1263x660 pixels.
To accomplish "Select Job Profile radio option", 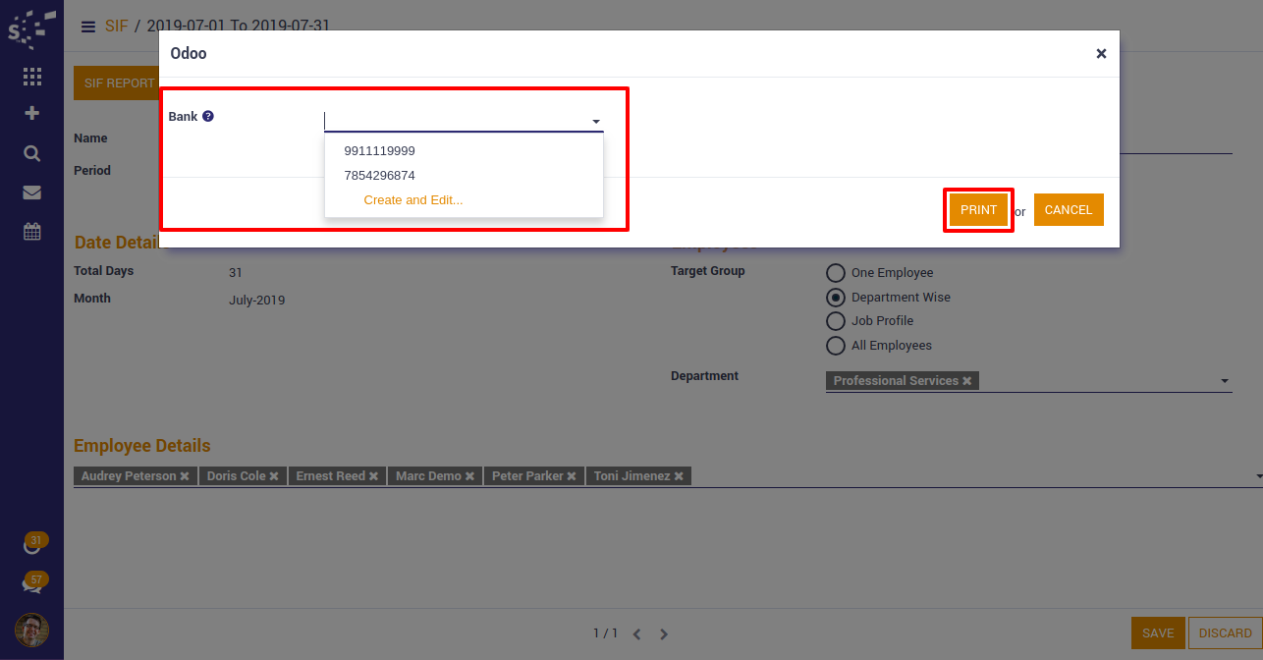I will coord(836,321).
